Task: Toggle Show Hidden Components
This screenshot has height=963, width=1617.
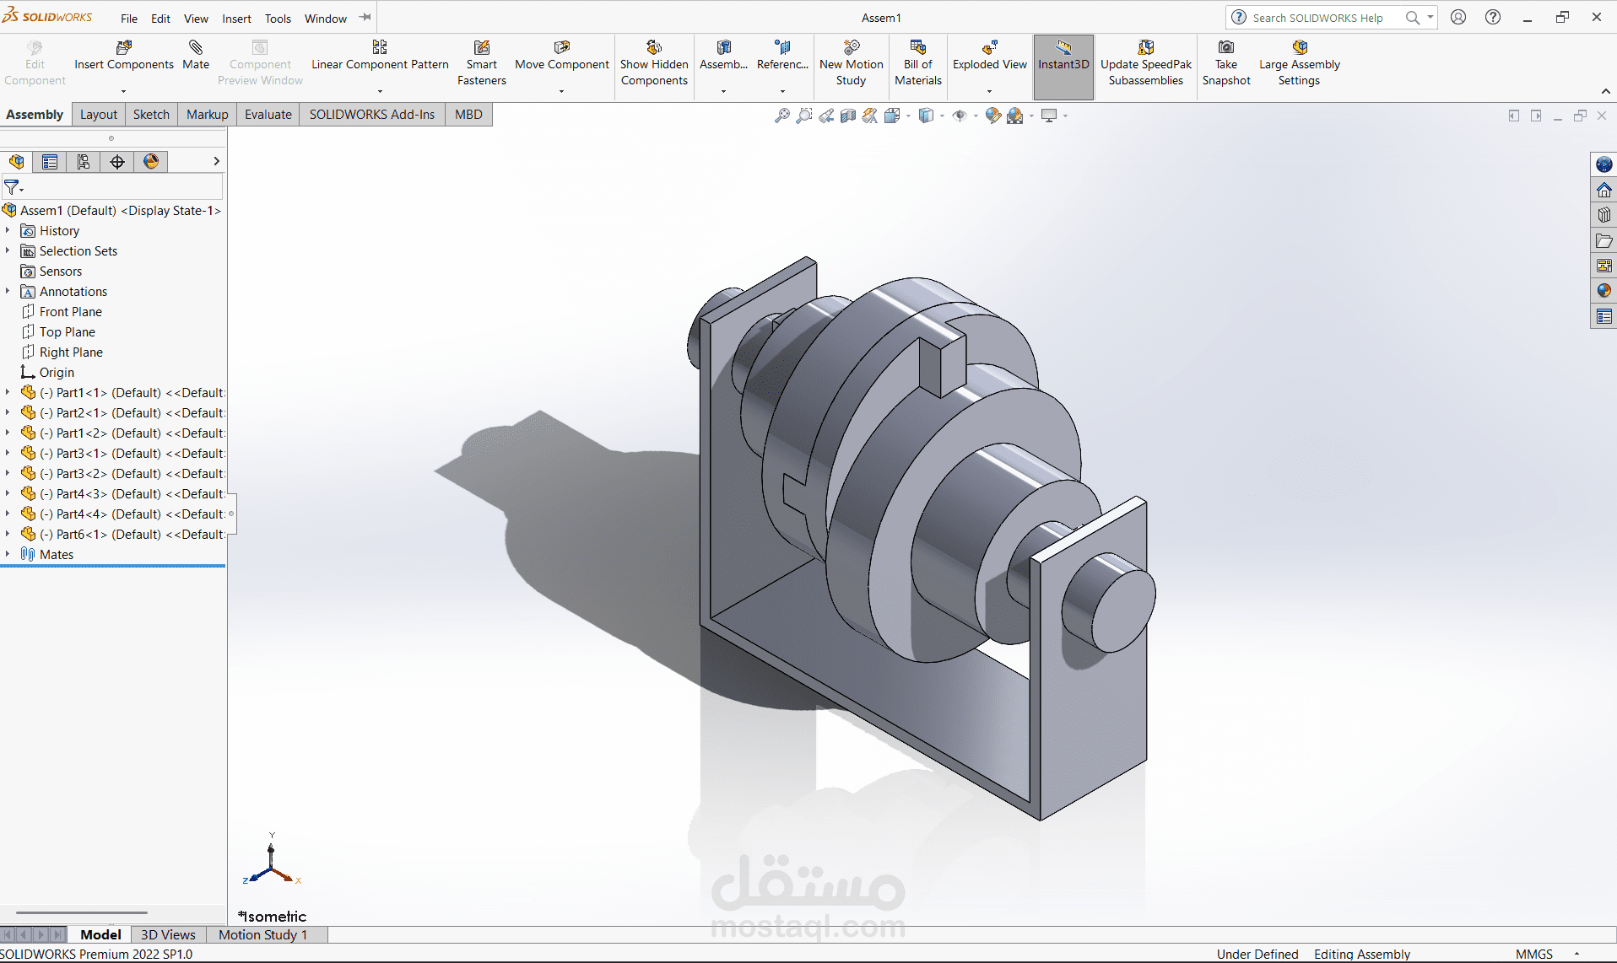Action: pyautogui.click(x=654, y=63)
